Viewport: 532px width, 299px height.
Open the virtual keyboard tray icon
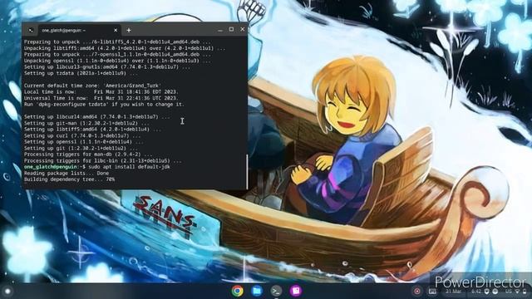pos(432,292)
